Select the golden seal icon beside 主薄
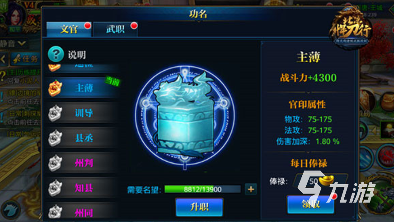Image resolution: width=394 pixels, height=222 pixels. pos(55,88)
